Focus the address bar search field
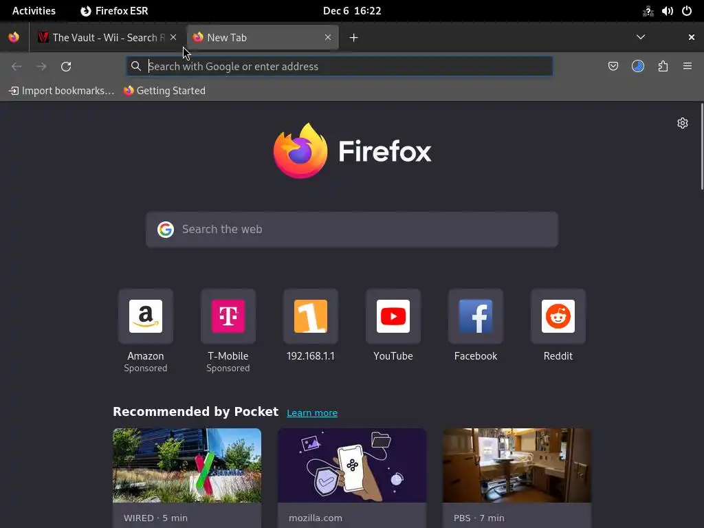 [340, 67]
